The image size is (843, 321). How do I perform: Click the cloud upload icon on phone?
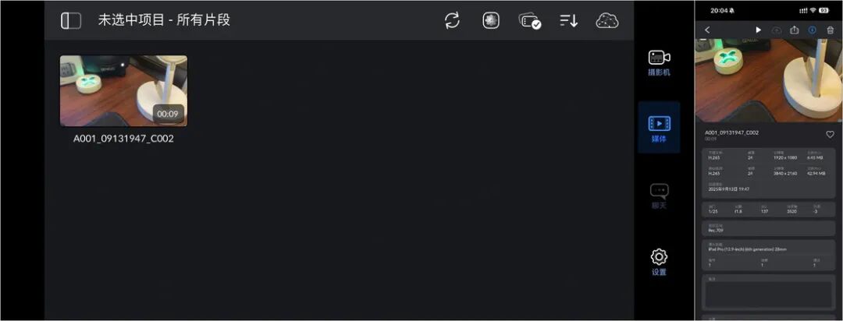point(777,30)
